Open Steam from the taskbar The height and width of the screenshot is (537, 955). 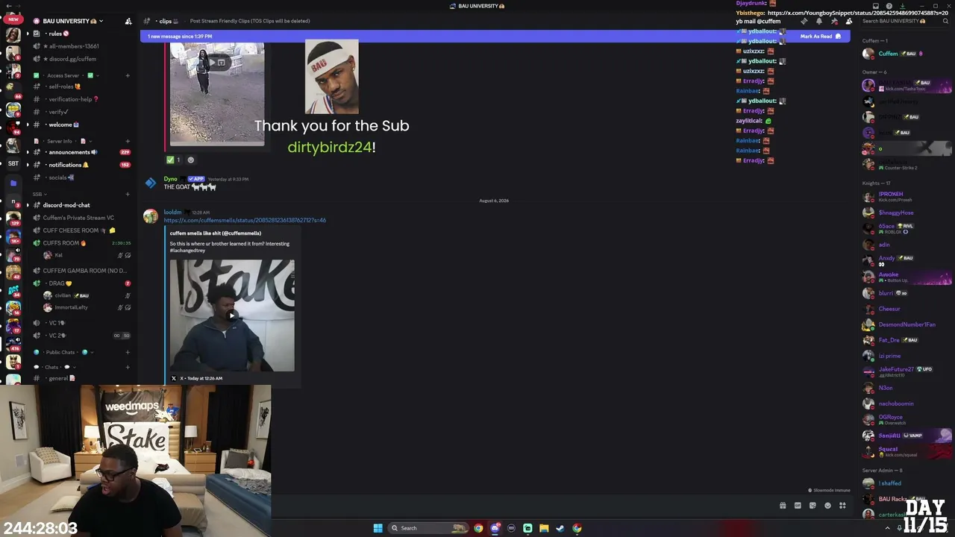560,528
